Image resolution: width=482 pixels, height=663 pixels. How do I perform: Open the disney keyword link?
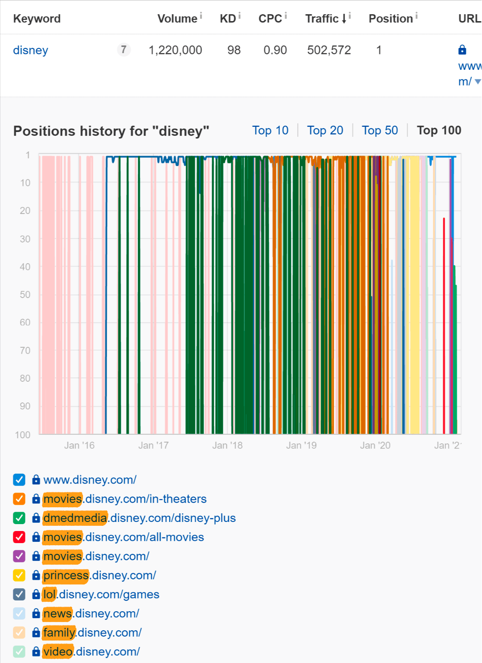click(x=31, y=50)
